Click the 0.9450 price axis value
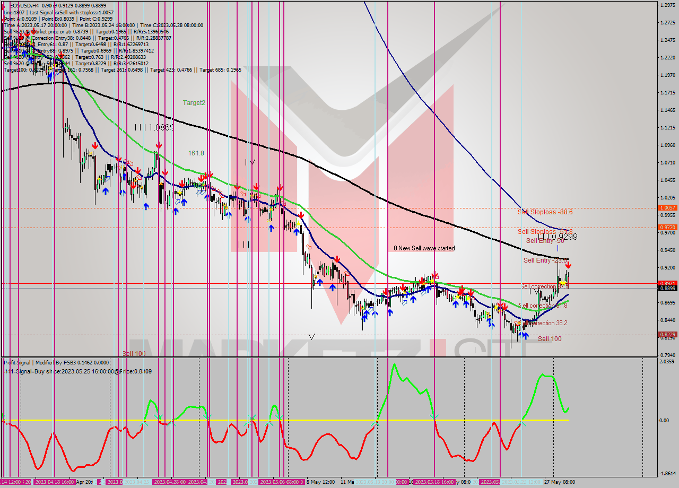This screenshot has height=488, width=679. click(x=667, y=250)
